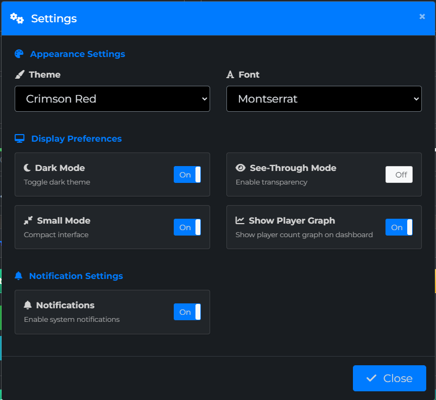Viewport: 436px width, 400px height.
Task: Click the Notifications card title text
Action: tap(65, 305)
